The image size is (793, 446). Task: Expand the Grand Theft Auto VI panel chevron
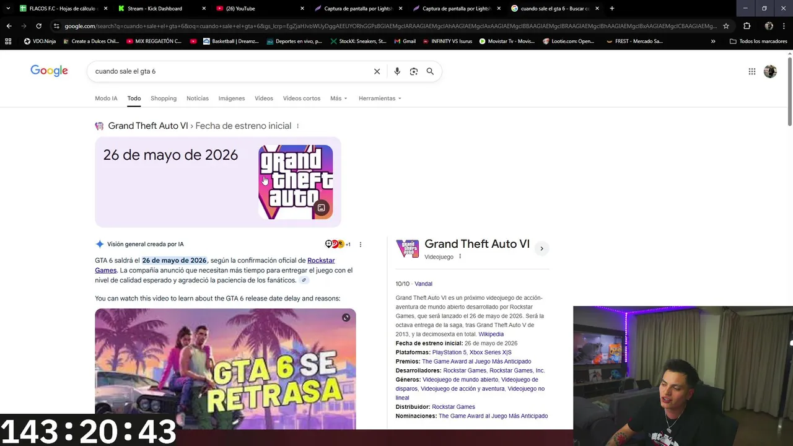pos(541,248)
